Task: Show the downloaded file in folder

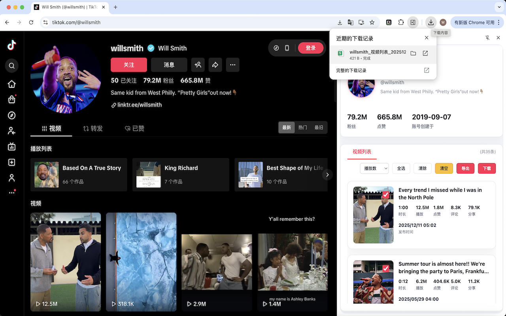Action: point(413,53)
